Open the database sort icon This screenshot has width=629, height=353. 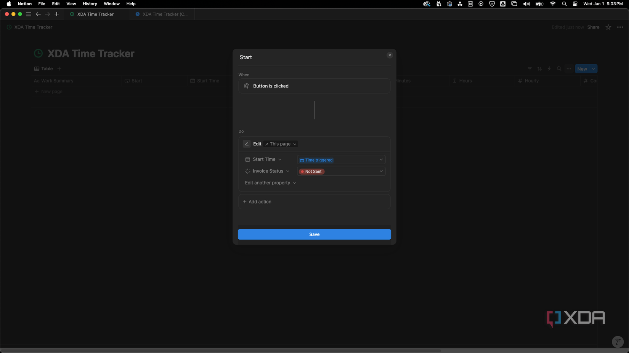coord(539,69)
